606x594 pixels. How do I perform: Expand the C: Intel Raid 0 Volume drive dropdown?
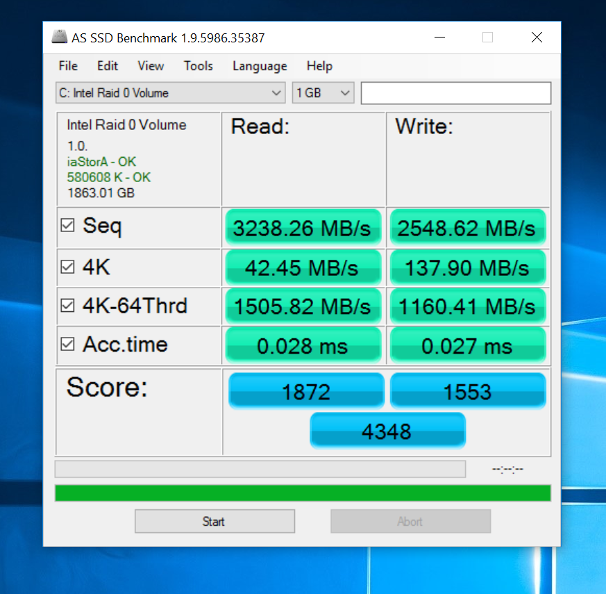tap(171, 93)
